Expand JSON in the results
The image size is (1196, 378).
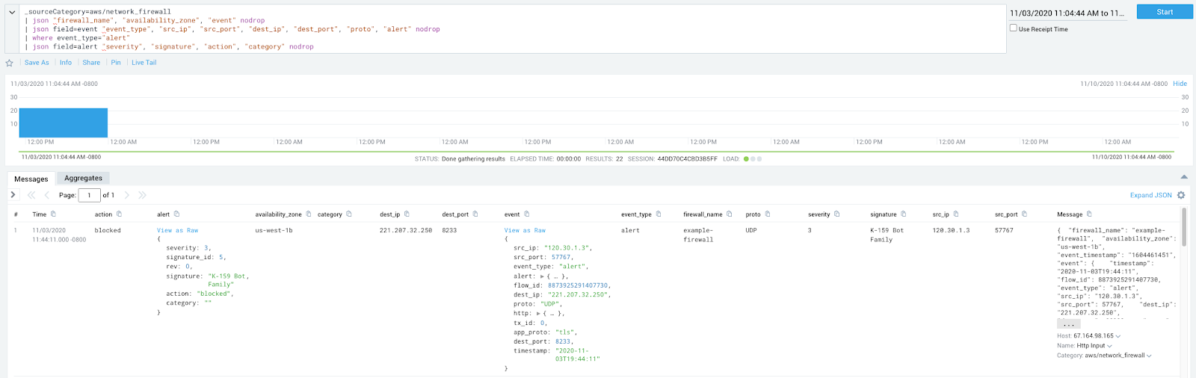1150,195
